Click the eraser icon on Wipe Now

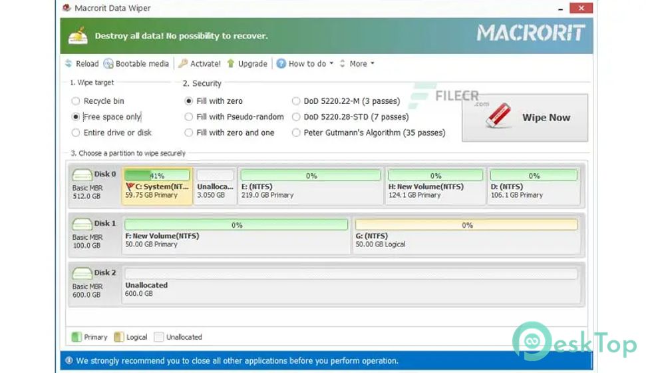point(498,115)
